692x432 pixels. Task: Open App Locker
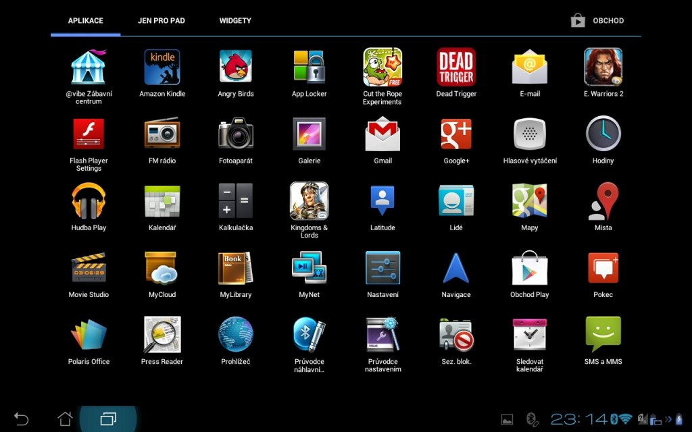[309, 67]
